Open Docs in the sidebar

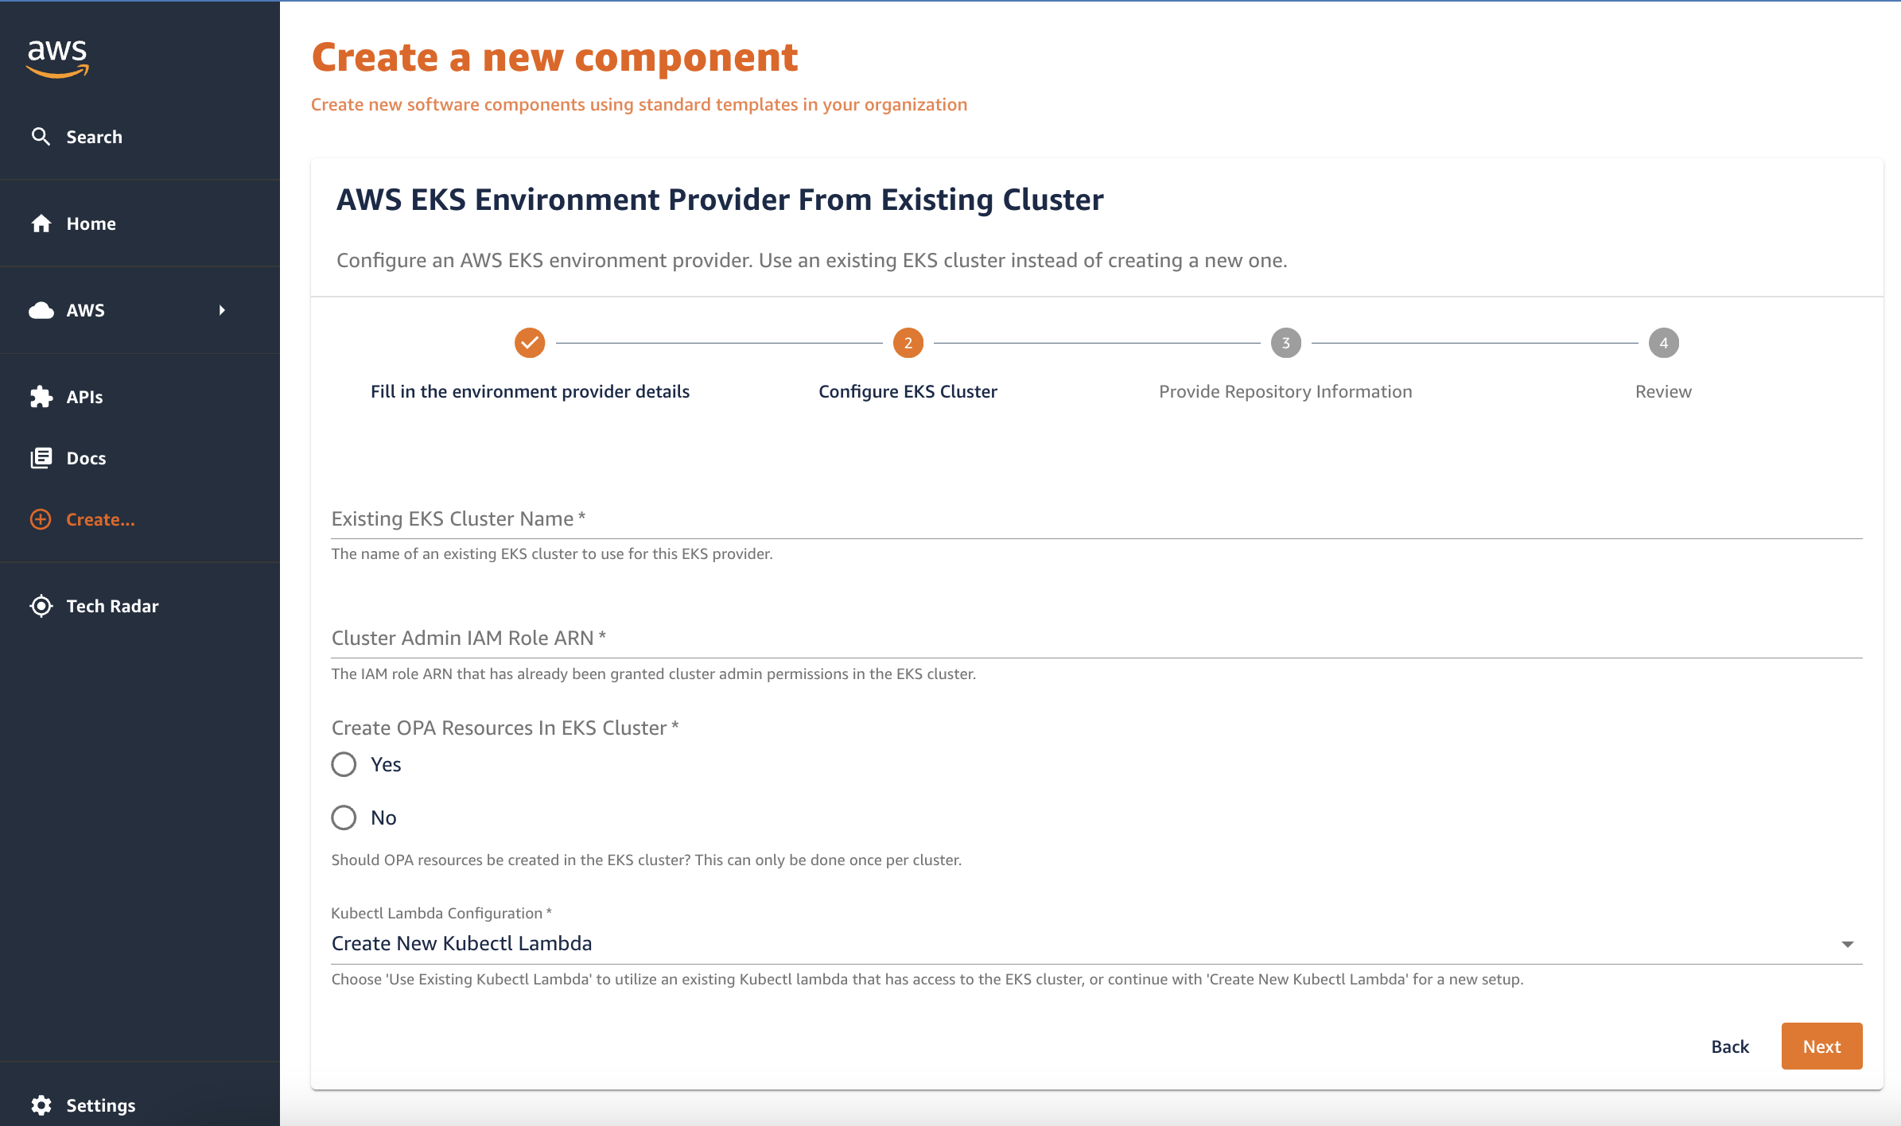(x=140, y=458)
